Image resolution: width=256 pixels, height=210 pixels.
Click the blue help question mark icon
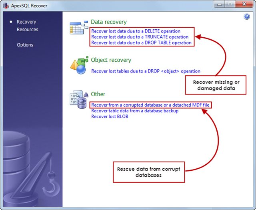tap(247, 16)
